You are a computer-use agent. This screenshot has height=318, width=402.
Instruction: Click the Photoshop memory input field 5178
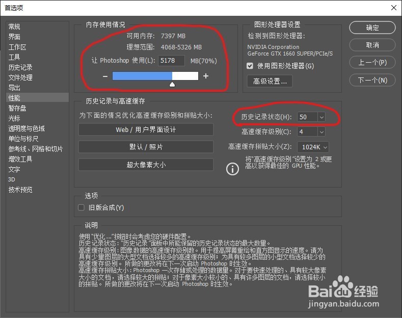point(171,61)
